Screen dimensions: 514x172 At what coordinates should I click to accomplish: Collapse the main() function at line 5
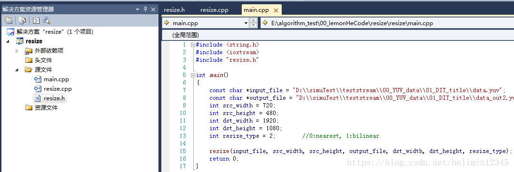coord(193,75)
